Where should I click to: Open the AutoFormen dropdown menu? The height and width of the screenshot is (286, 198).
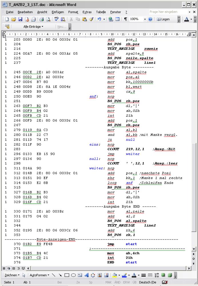click(39, 275)
